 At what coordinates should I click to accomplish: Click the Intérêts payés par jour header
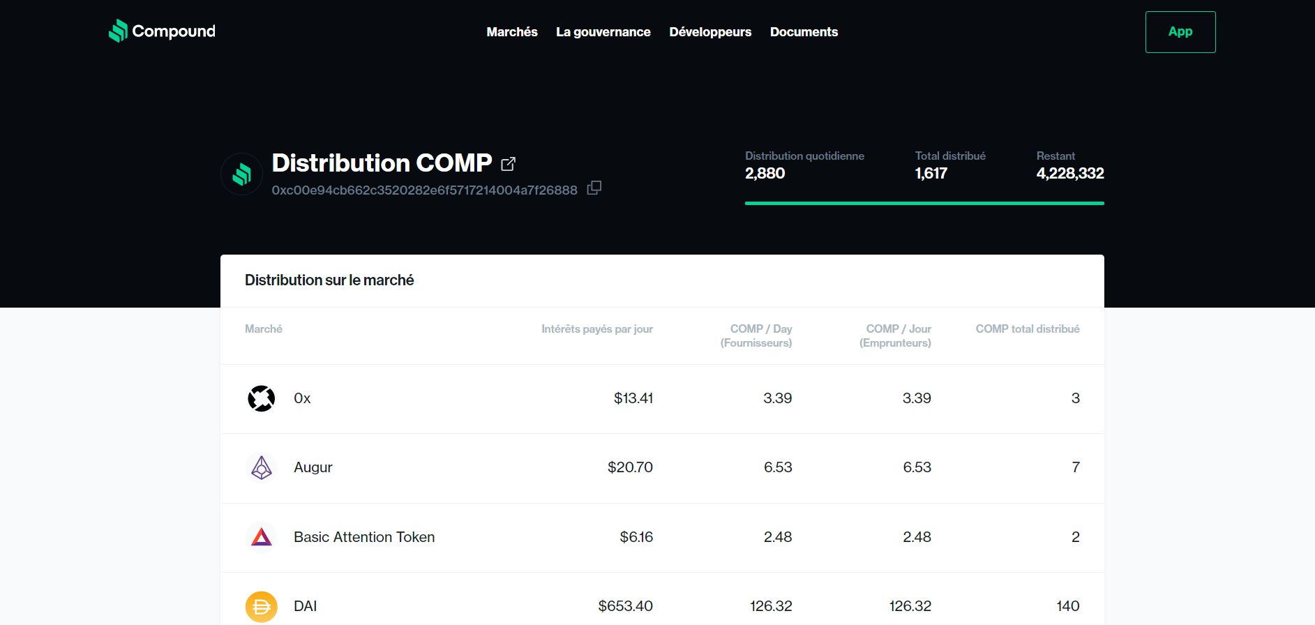pos(597,329)
